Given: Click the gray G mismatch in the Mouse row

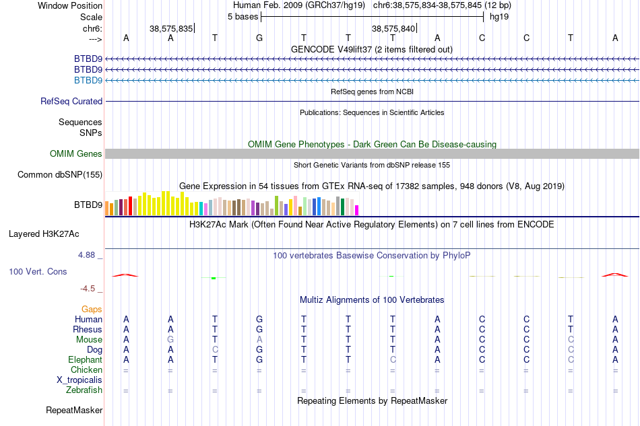Looking at the screenshot, I should [x=170, y=340].
